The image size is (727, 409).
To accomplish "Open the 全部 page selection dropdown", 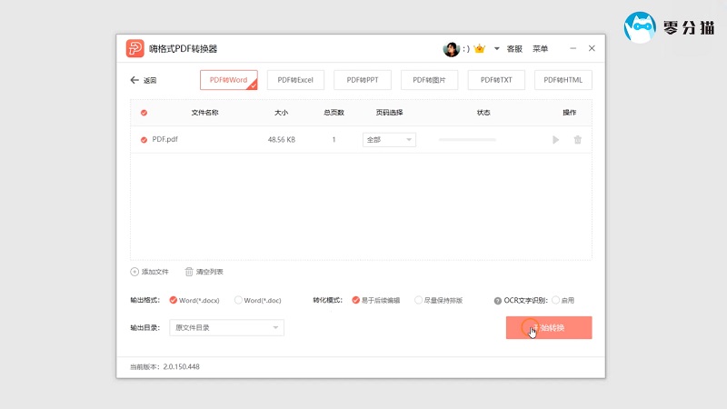I will pyautogui.click(x=389, y=140).
